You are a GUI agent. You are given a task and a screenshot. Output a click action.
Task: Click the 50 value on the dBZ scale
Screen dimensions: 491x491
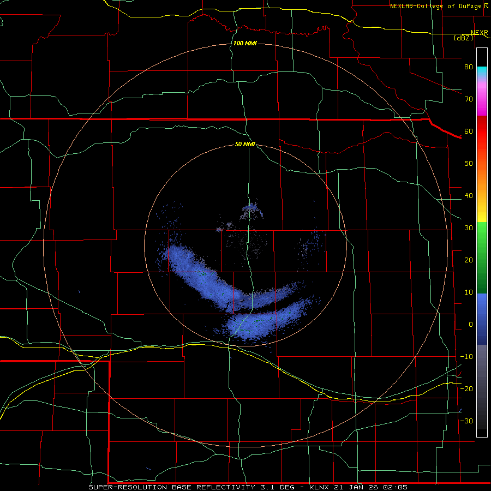[469, 164]
